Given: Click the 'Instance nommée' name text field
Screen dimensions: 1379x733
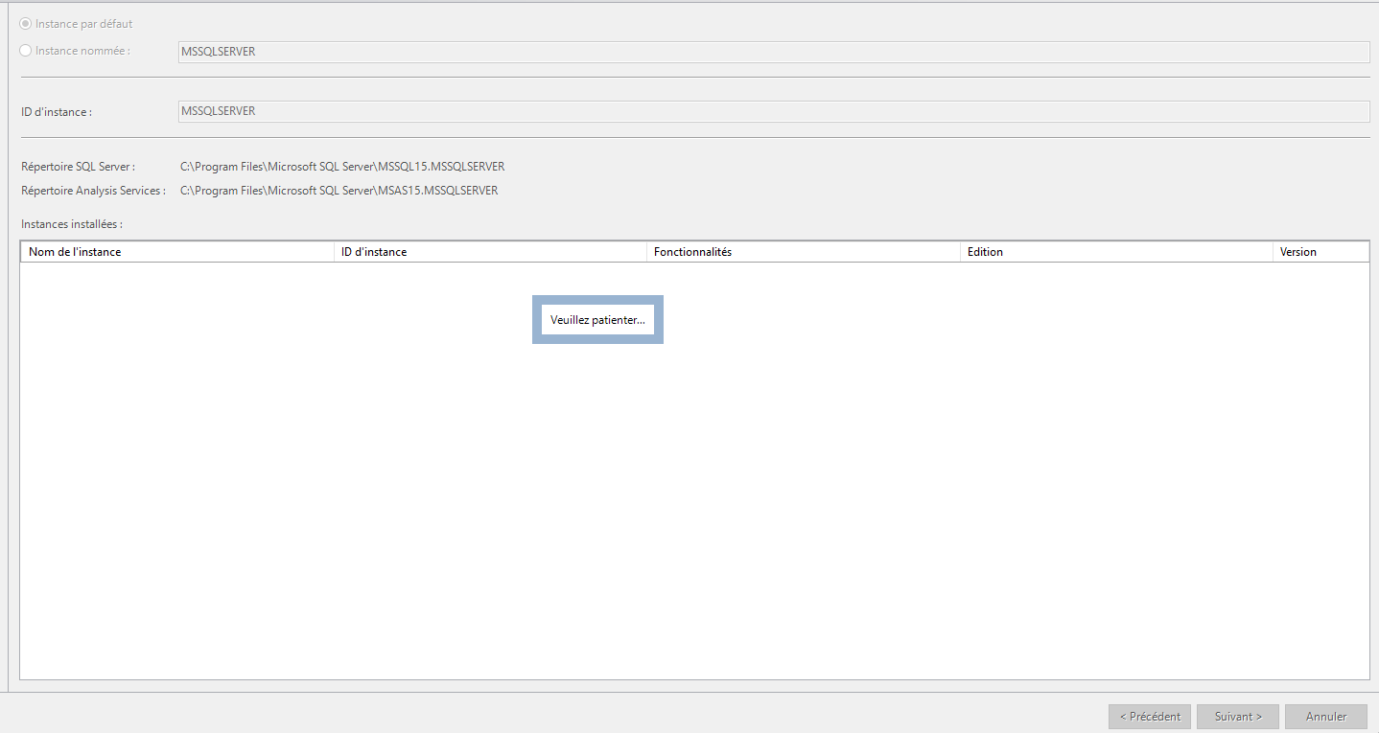Looking at the screenshot, I should tap(773, 52).
